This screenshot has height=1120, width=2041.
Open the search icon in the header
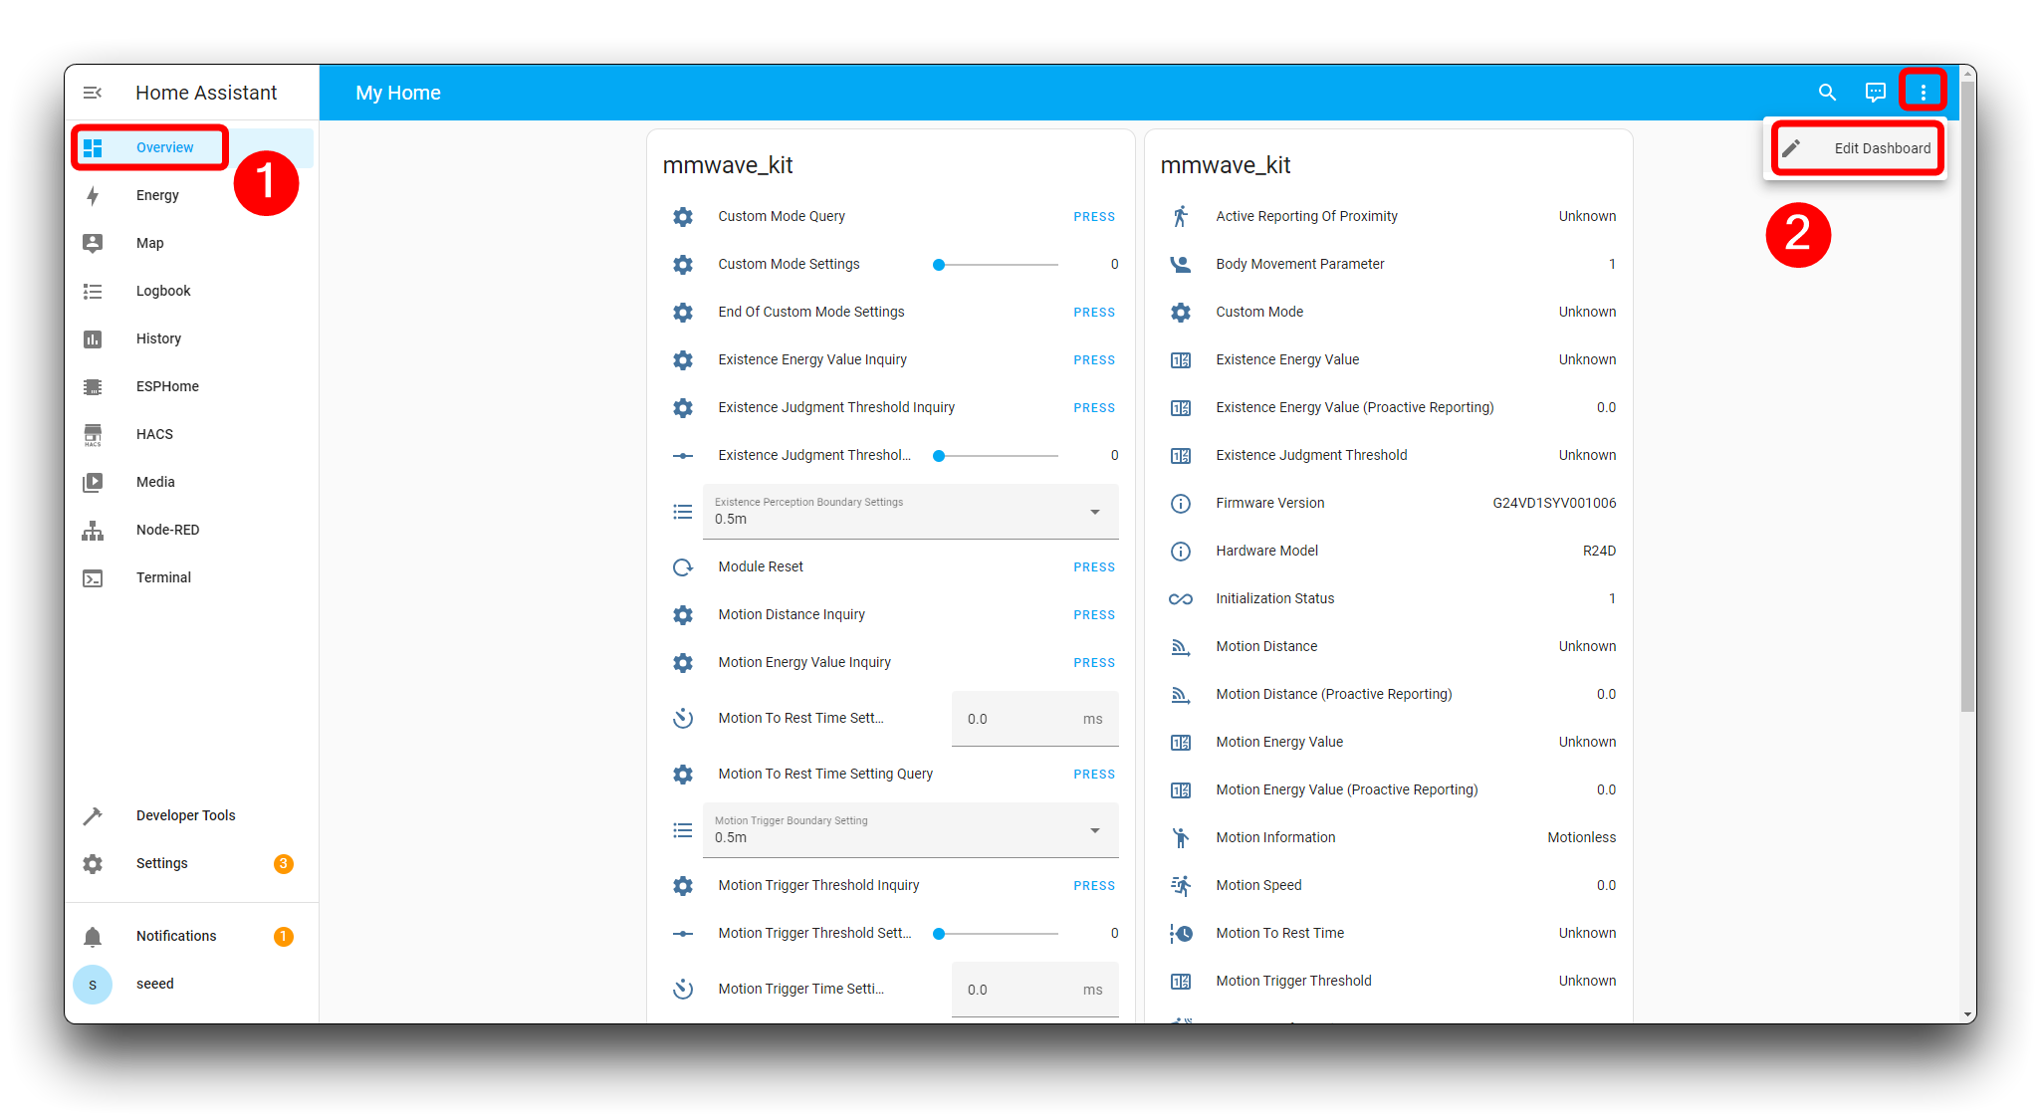click(x=1827, y=93)
